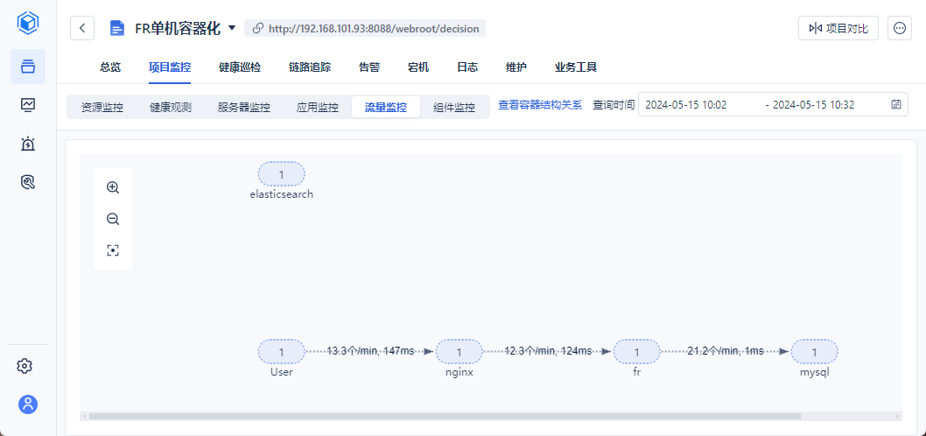Image resolution: width=926 pixels, height=436 pixels.
Task: Click the blue document project icon
Action: point(117,28)
